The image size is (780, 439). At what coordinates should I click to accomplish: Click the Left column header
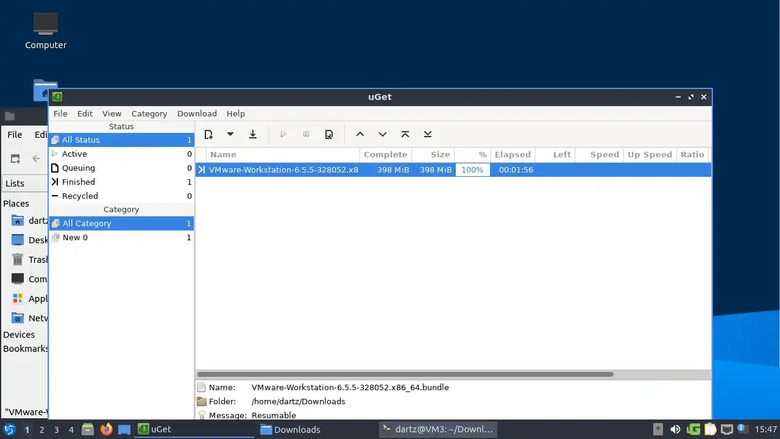(555, 154)
